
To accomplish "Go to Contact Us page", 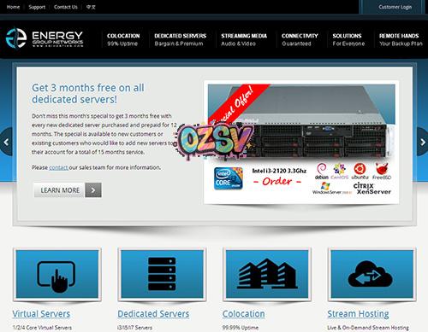I will click(66, 7).
